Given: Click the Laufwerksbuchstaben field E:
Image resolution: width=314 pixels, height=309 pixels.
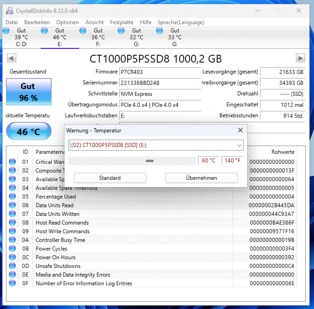Looking at the screenshot, I should point(160,116).
